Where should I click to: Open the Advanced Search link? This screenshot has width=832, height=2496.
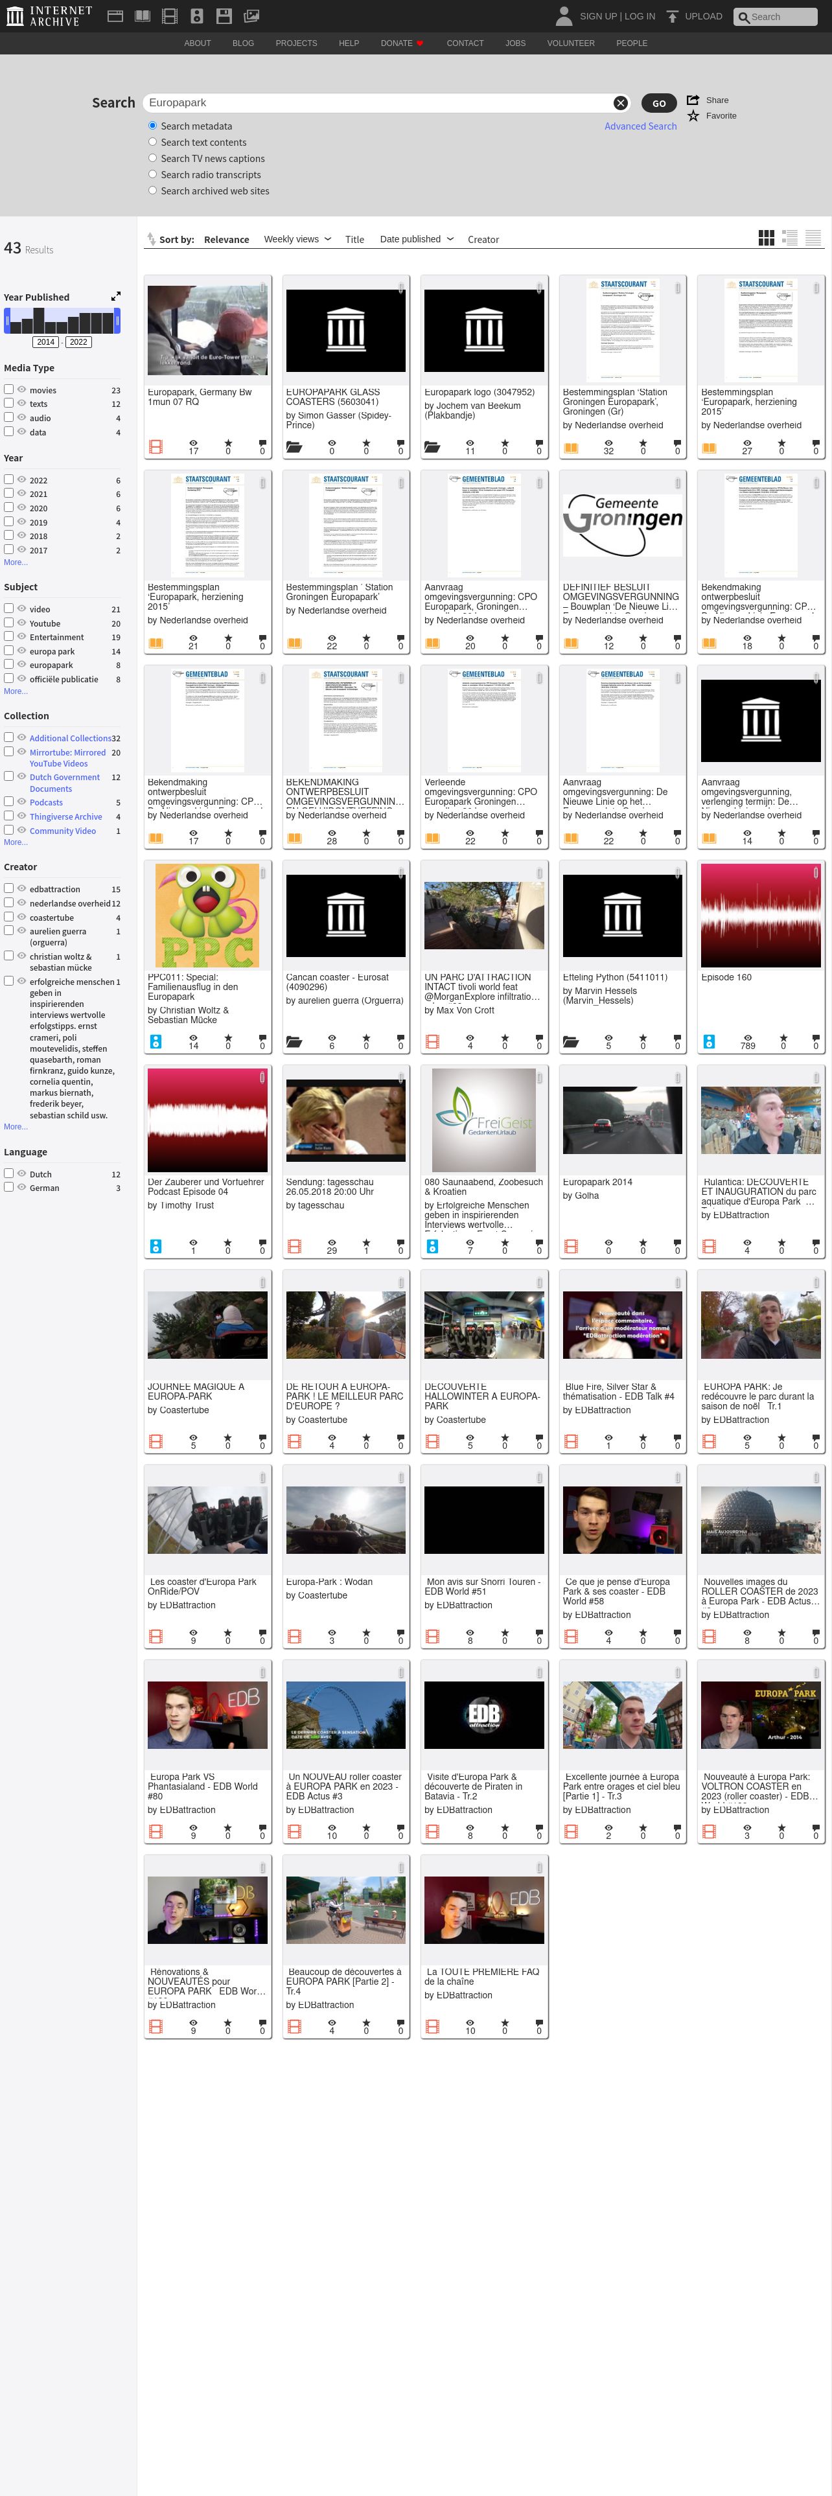point(640,126)
